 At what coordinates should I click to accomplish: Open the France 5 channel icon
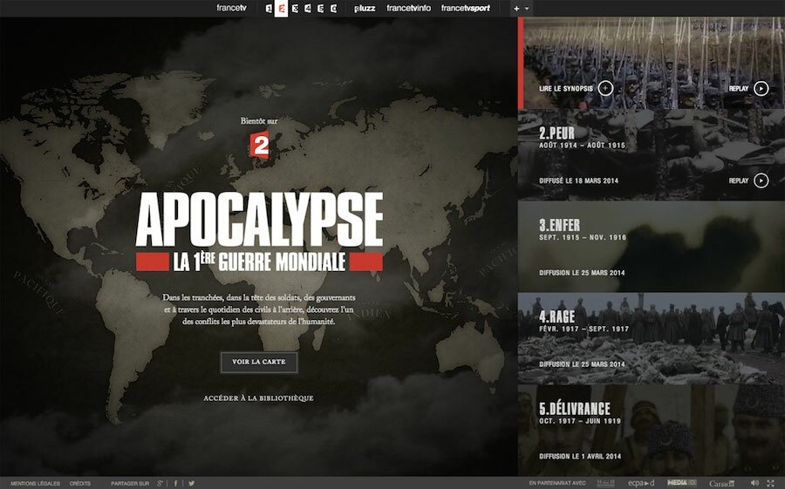click(320, 9)
